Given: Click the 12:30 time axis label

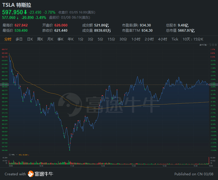Looking at the screenshot, I should click(103, 166).
